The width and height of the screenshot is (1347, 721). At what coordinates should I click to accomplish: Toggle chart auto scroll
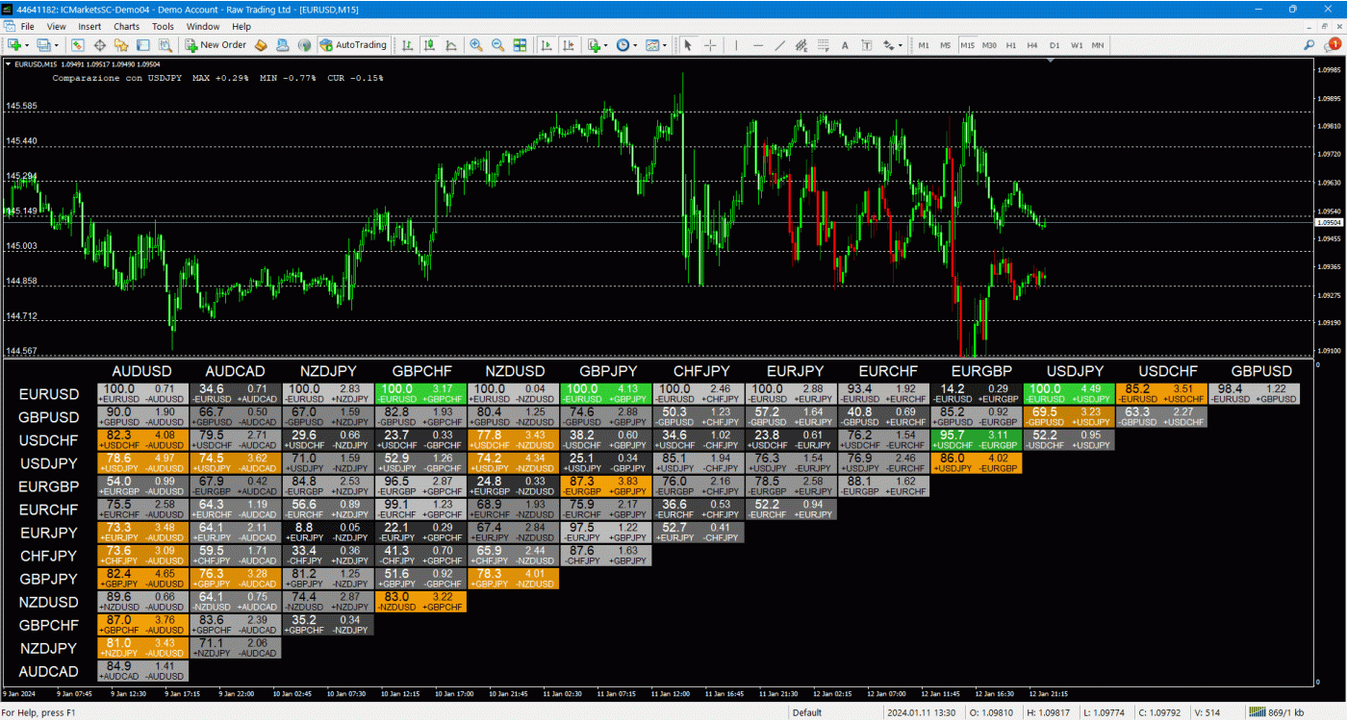tap(545, 45)
